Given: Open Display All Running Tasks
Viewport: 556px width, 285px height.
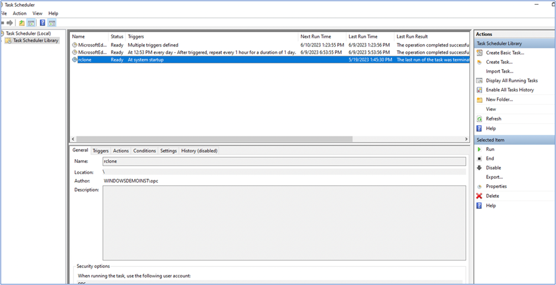Looking at the screenshot, I should [x=512, y=81].
